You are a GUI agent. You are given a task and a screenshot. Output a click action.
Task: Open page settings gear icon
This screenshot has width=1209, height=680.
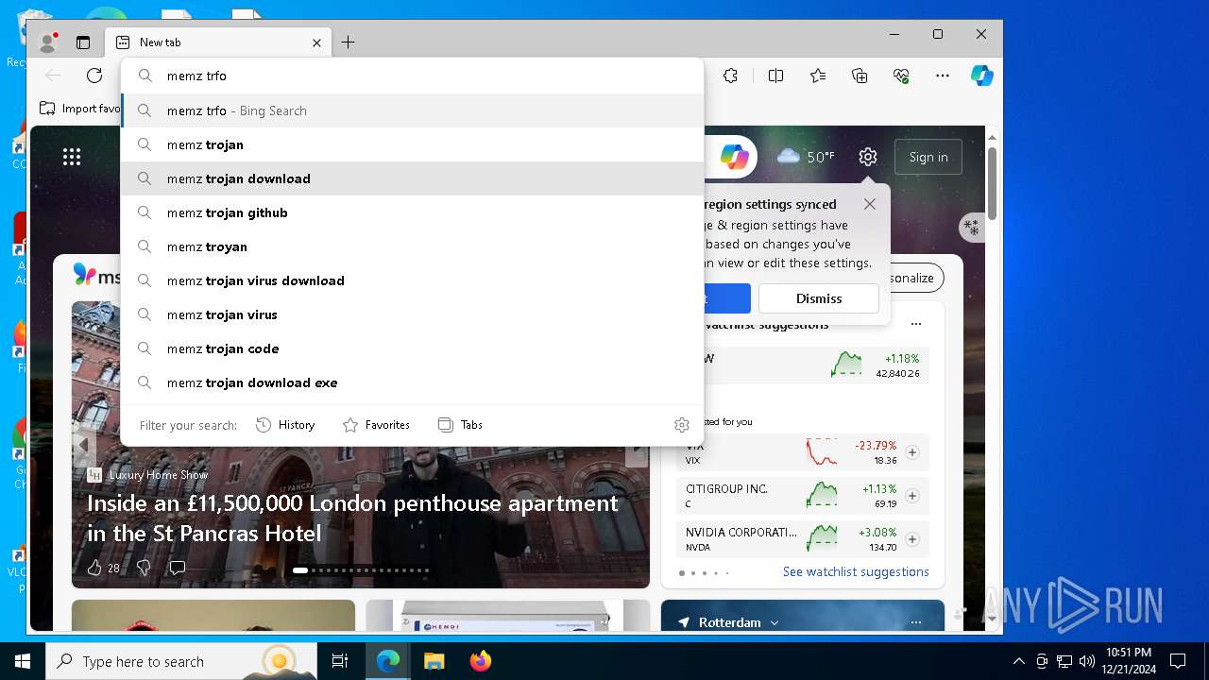(x=868, y=157)
